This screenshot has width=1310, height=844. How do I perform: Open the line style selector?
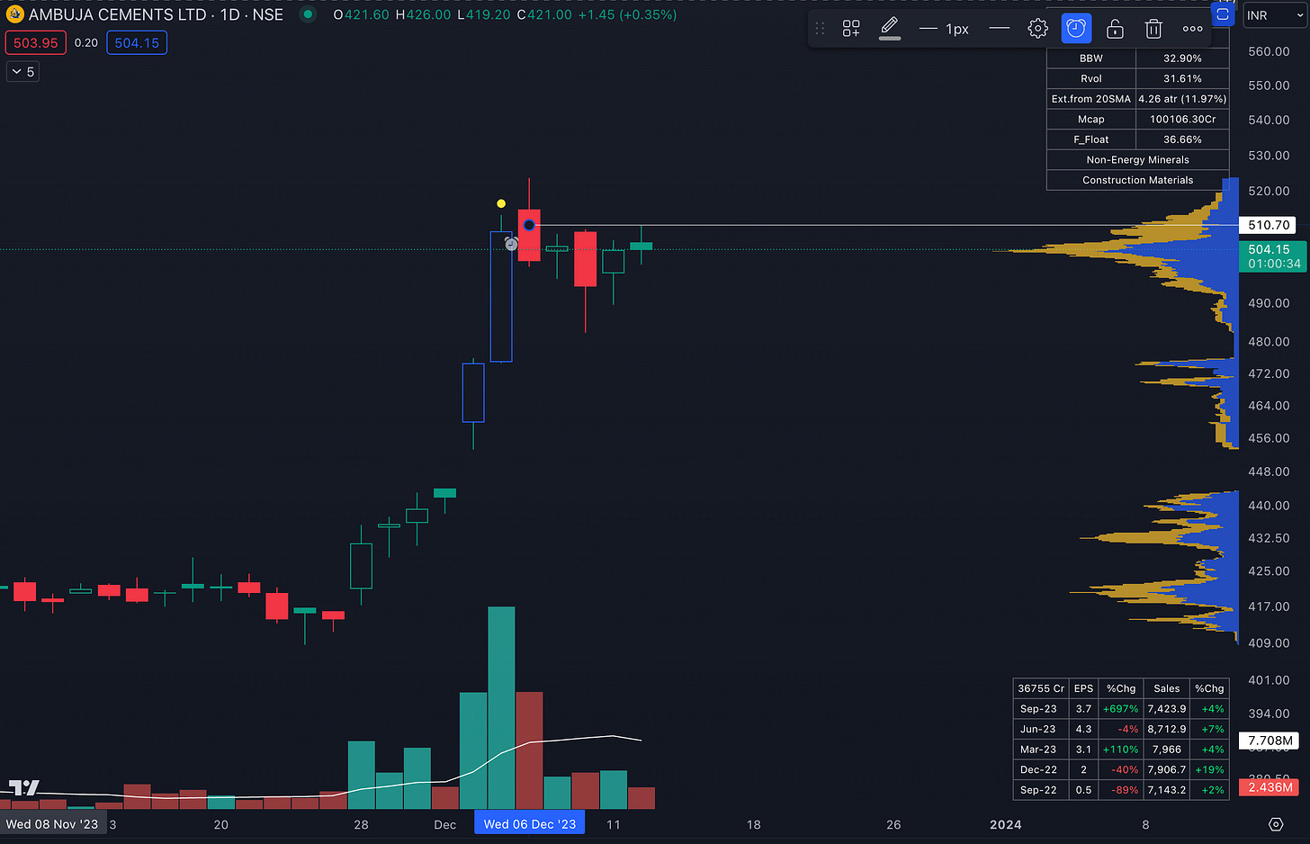999,29
